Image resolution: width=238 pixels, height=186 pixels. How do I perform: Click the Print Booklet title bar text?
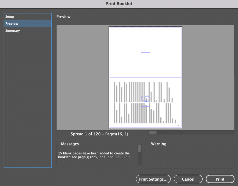pyautogui.click(x=119, y=4)
